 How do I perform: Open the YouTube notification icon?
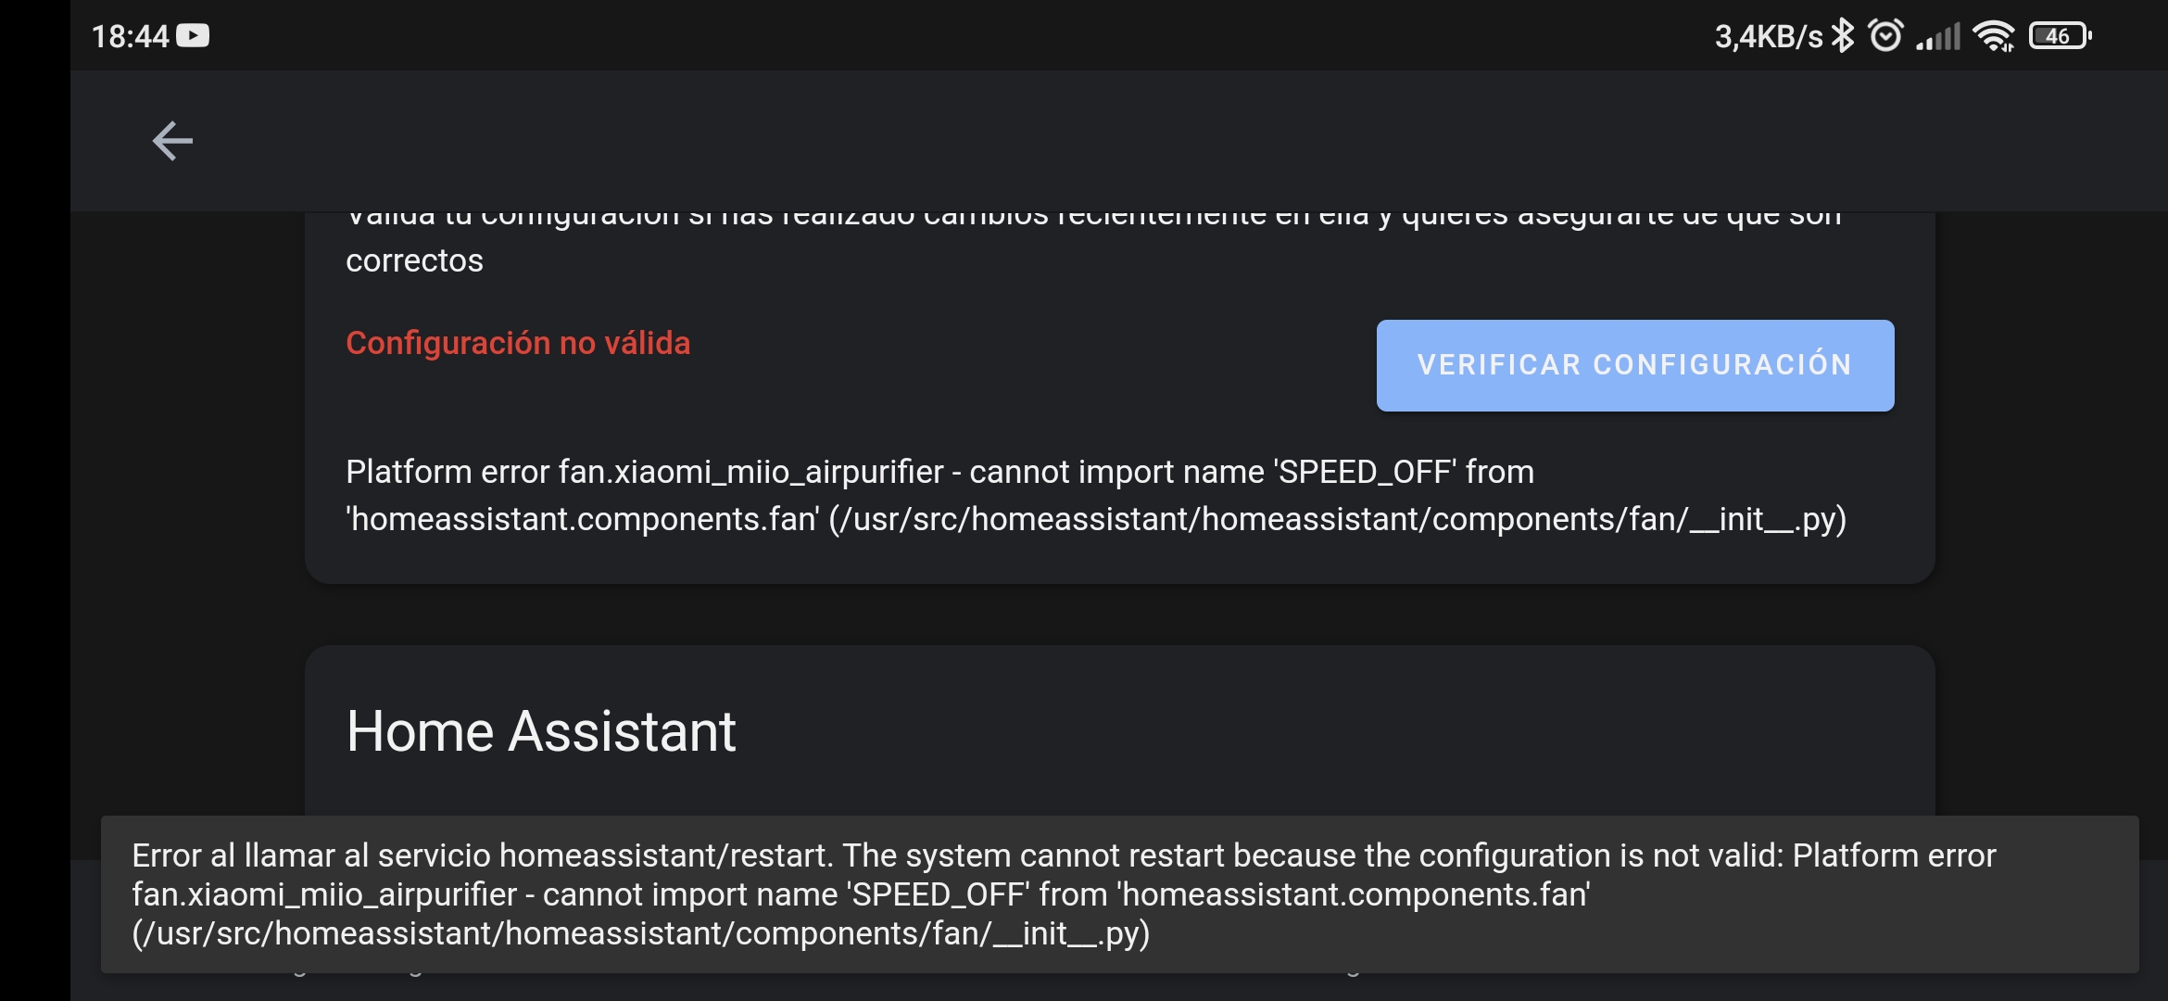click(x=193, y=35)
